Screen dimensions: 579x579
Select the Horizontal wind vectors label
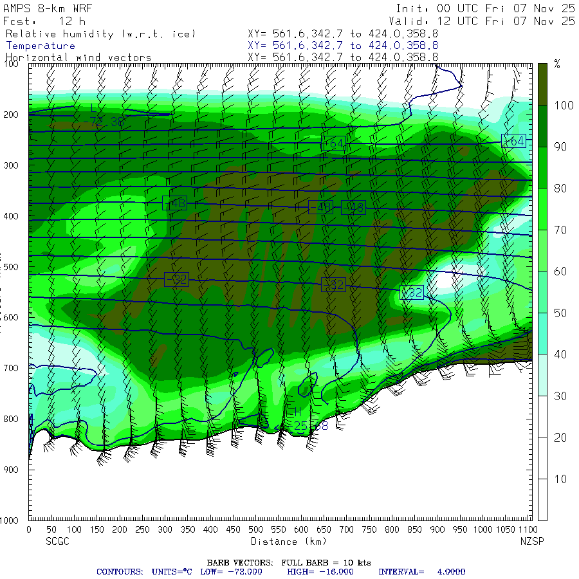pos(78,58)
